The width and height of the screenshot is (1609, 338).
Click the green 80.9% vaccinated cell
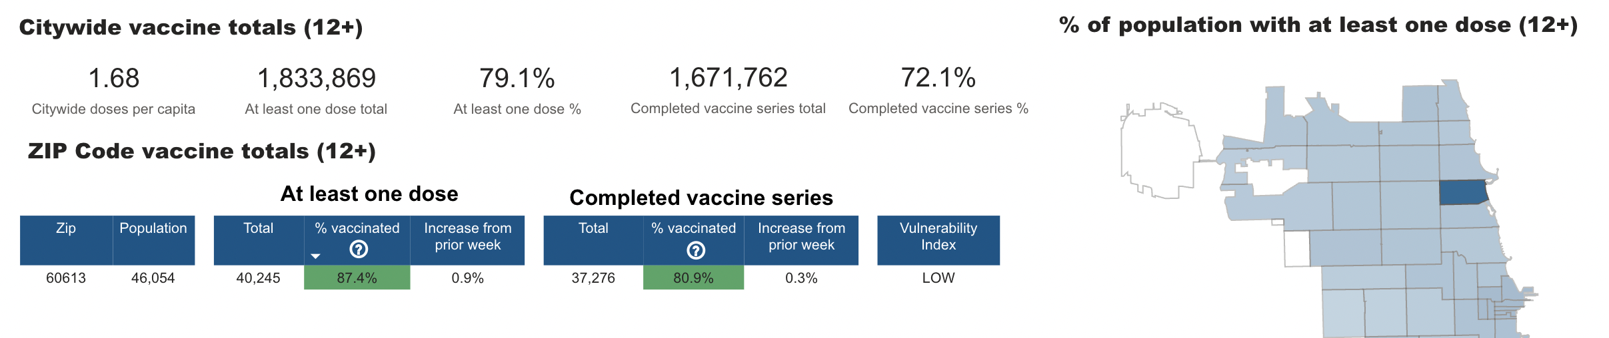tap(693, 278)
